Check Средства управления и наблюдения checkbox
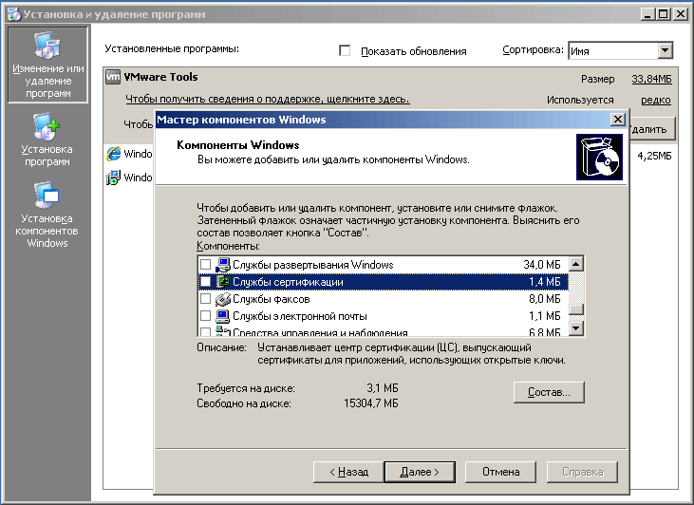694x505 pixels. click(205, 331)
